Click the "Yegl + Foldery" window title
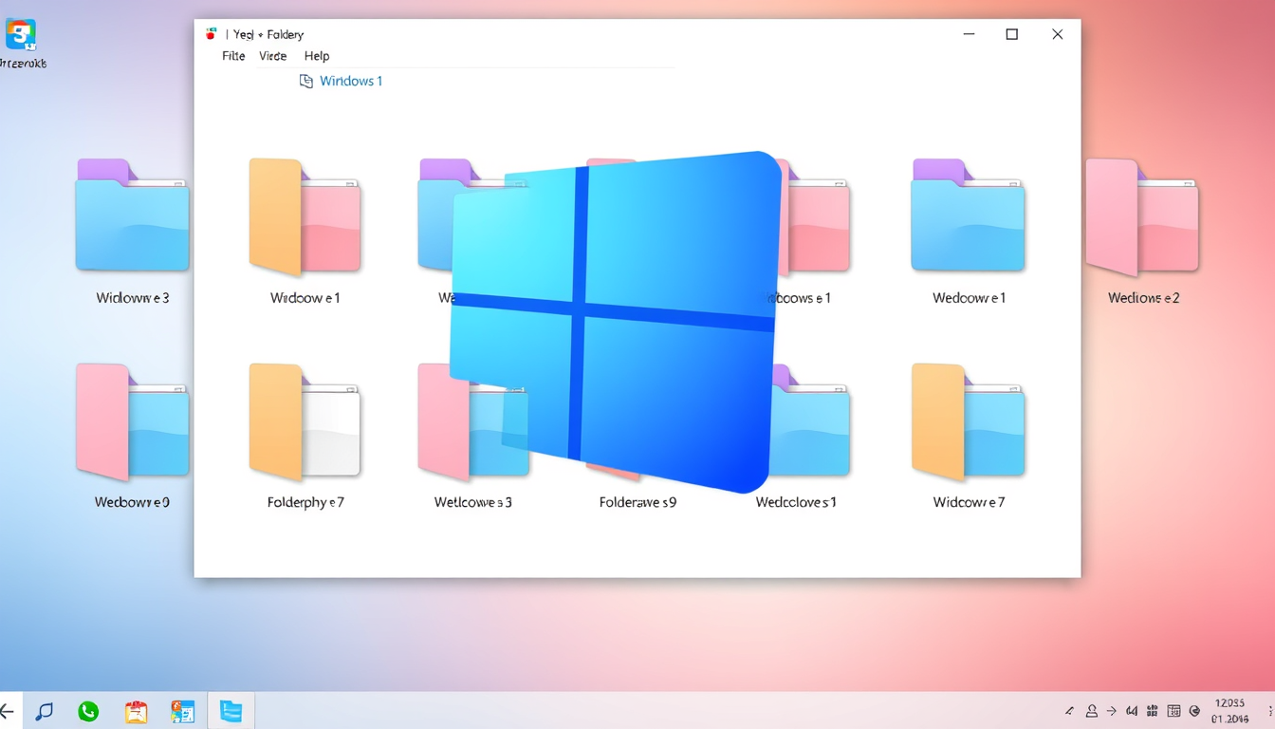 [268, 34]
